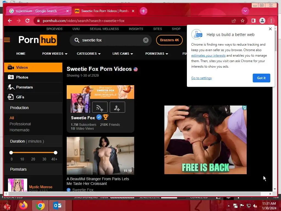Viewport: 281px width, 211px height.
Task: Click the browser forward arrow
Action: point(19,21)
